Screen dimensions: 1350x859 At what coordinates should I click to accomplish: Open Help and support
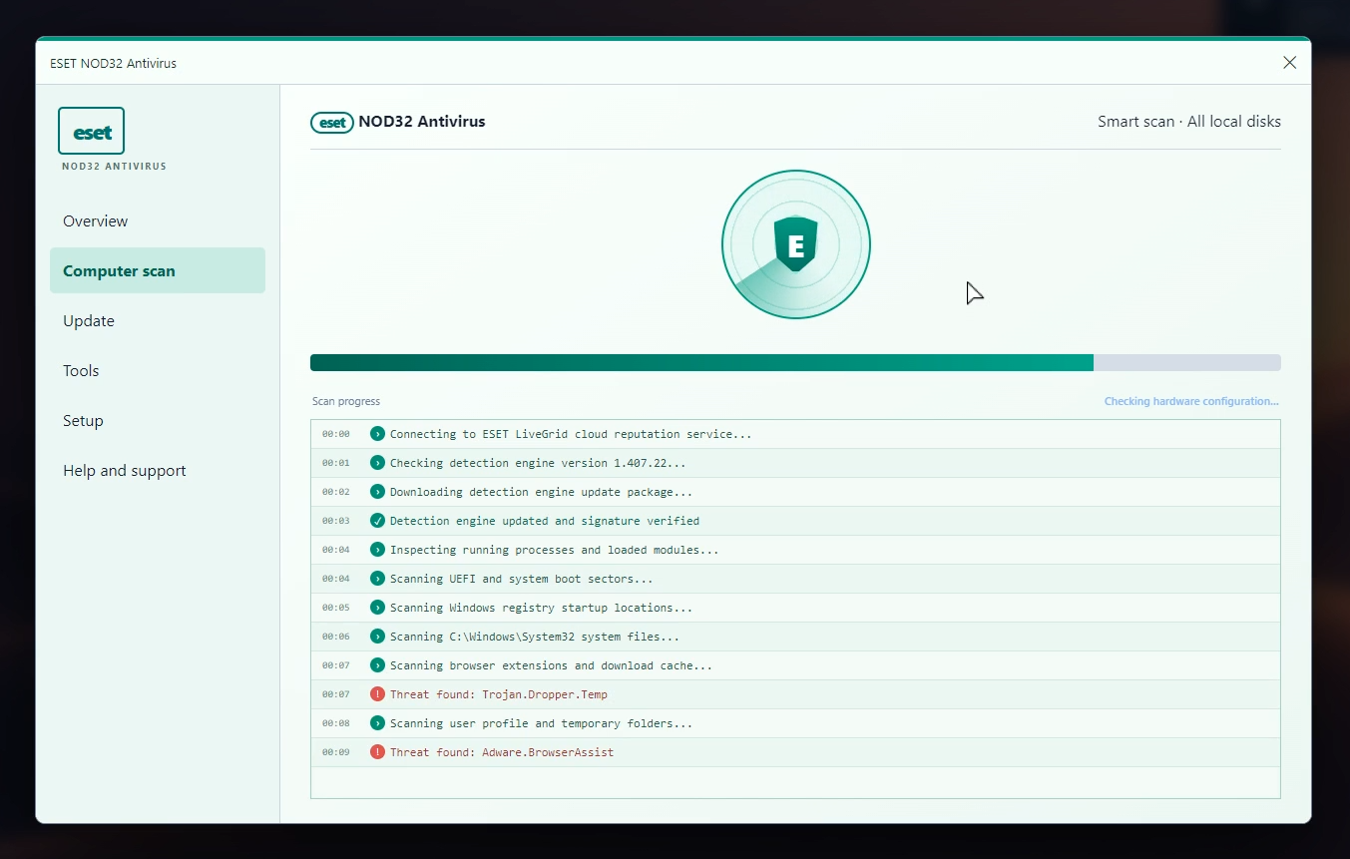[x=158, y=471]
